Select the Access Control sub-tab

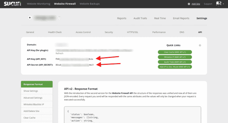[x=83, y=32]
